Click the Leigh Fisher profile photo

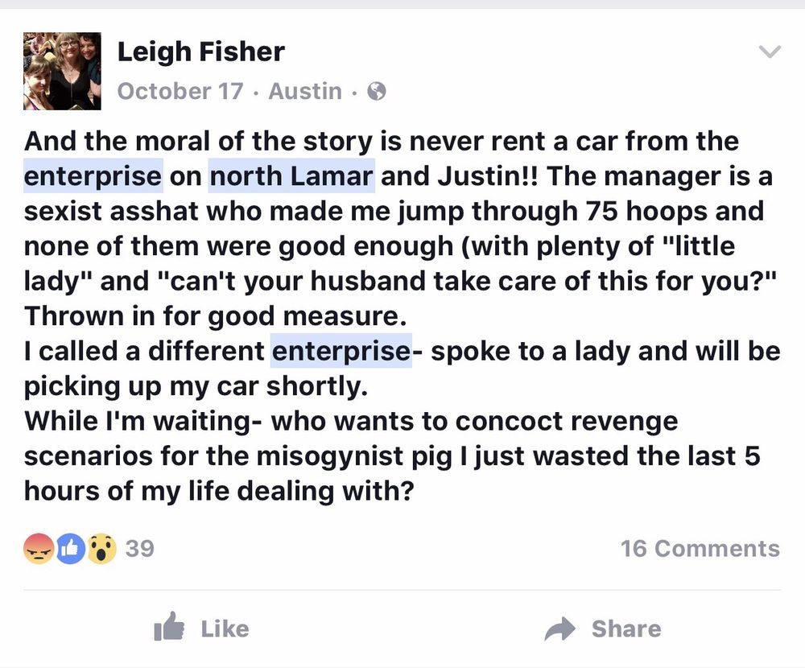coord(62,71)
